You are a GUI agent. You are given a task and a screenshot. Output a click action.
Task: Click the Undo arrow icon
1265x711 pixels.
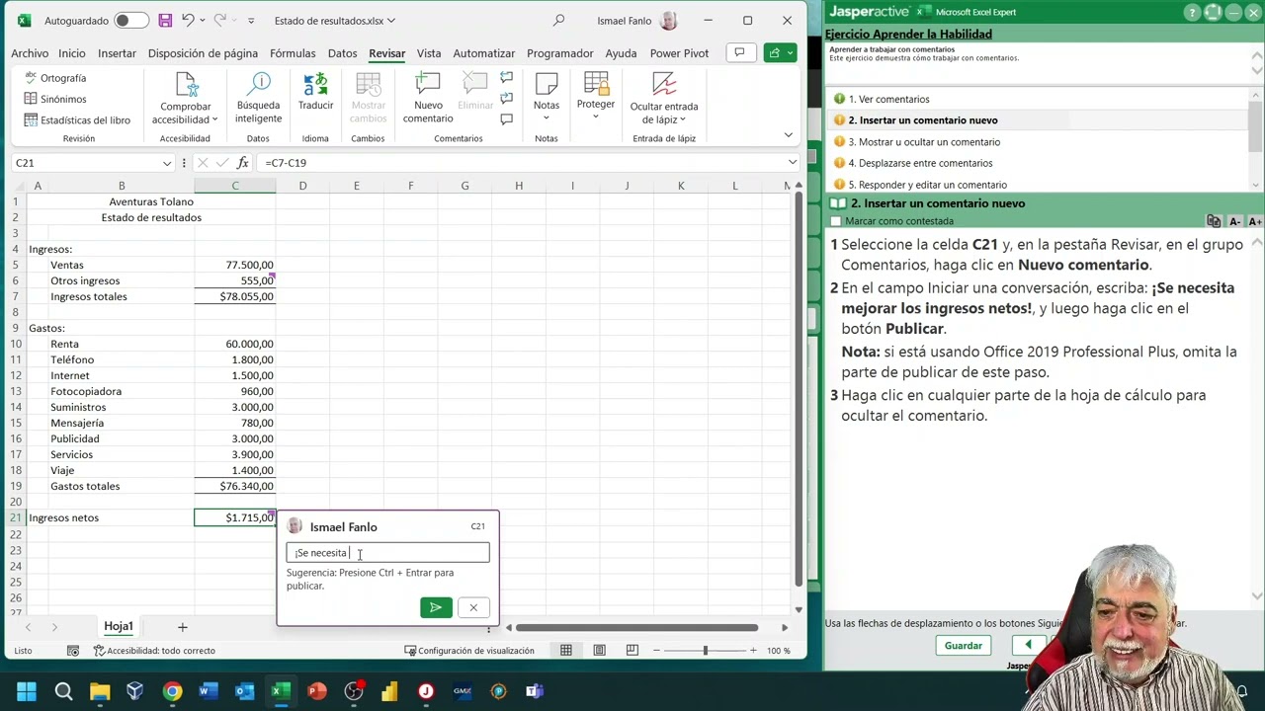click(188, 20)
